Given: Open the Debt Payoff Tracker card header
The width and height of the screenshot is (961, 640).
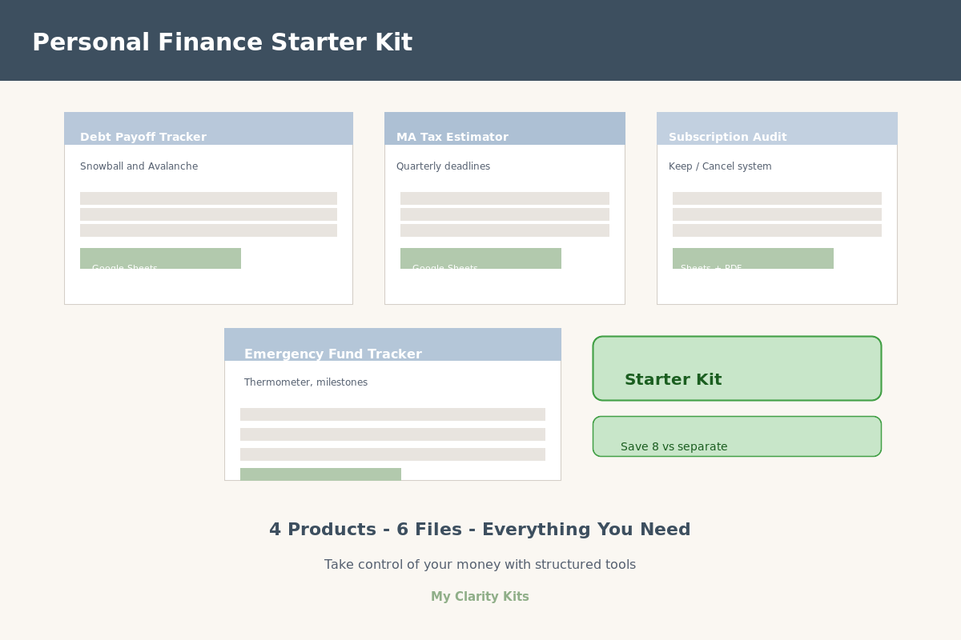Looking at the screenshot, I should point(208,129).
